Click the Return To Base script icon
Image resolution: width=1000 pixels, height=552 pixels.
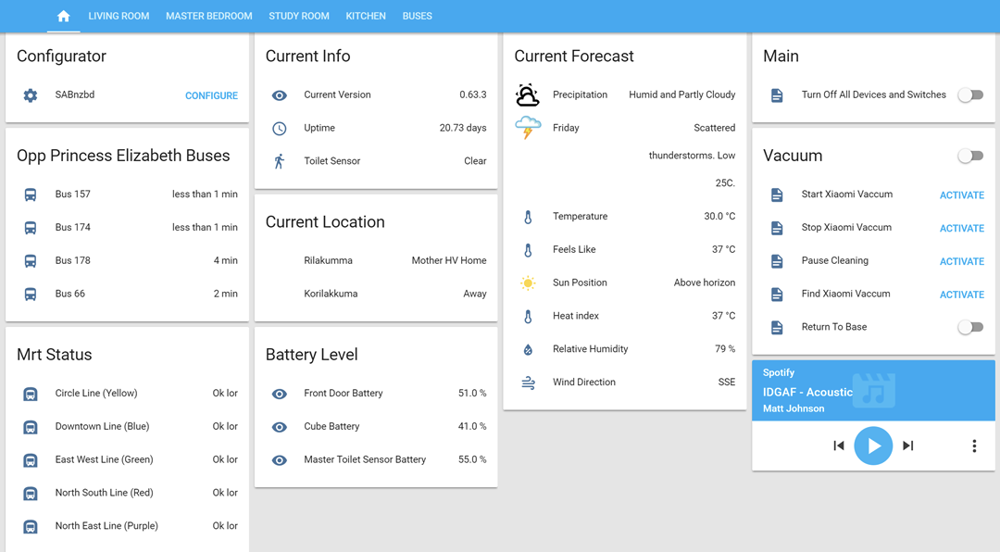pyautogui.click(x=777, y=327)
